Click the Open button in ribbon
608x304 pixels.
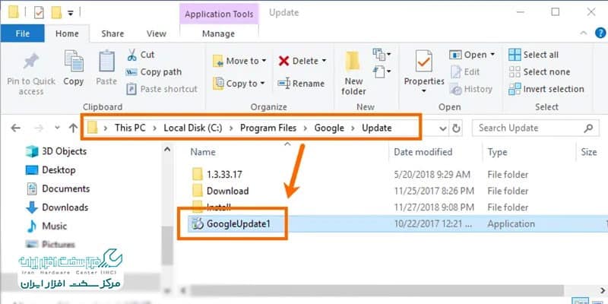coord(468,55)
